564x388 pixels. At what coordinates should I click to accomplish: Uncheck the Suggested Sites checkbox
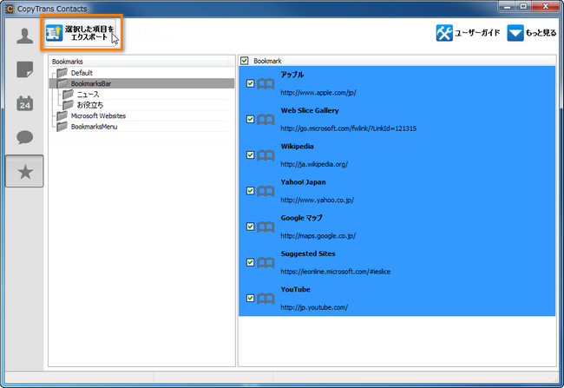point(251,262)
